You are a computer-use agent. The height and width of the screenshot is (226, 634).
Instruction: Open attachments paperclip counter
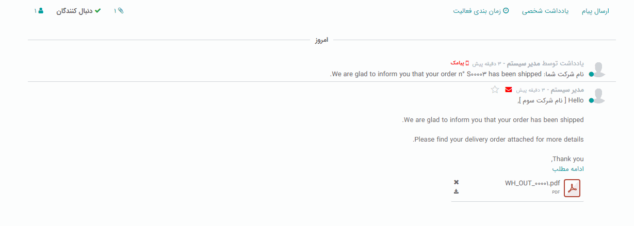[x=119, y=11]
